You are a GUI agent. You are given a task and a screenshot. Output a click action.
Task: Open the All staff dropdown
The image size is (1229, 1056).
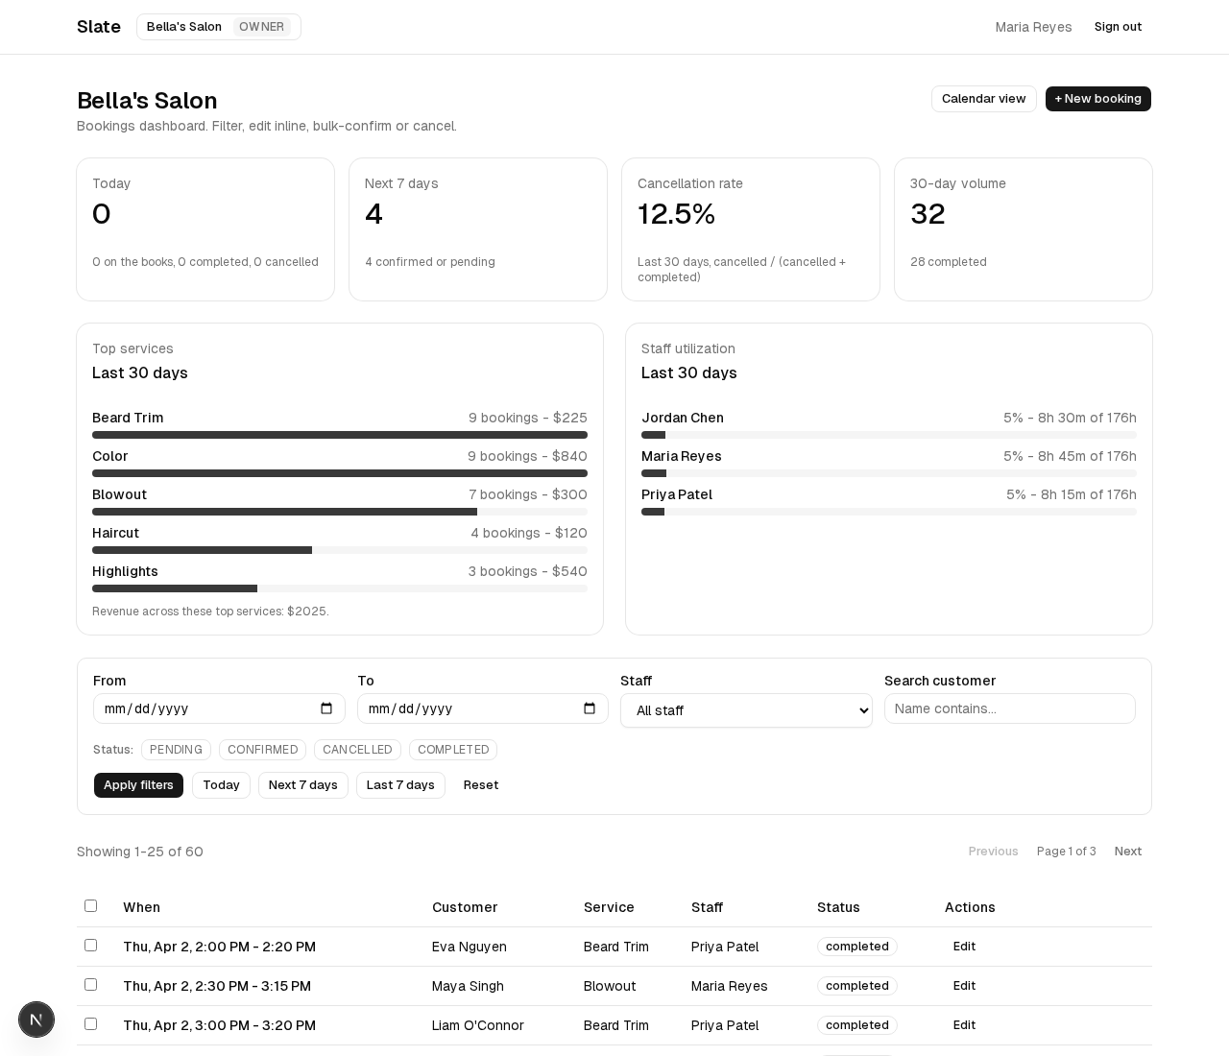(x=746, y=710)
